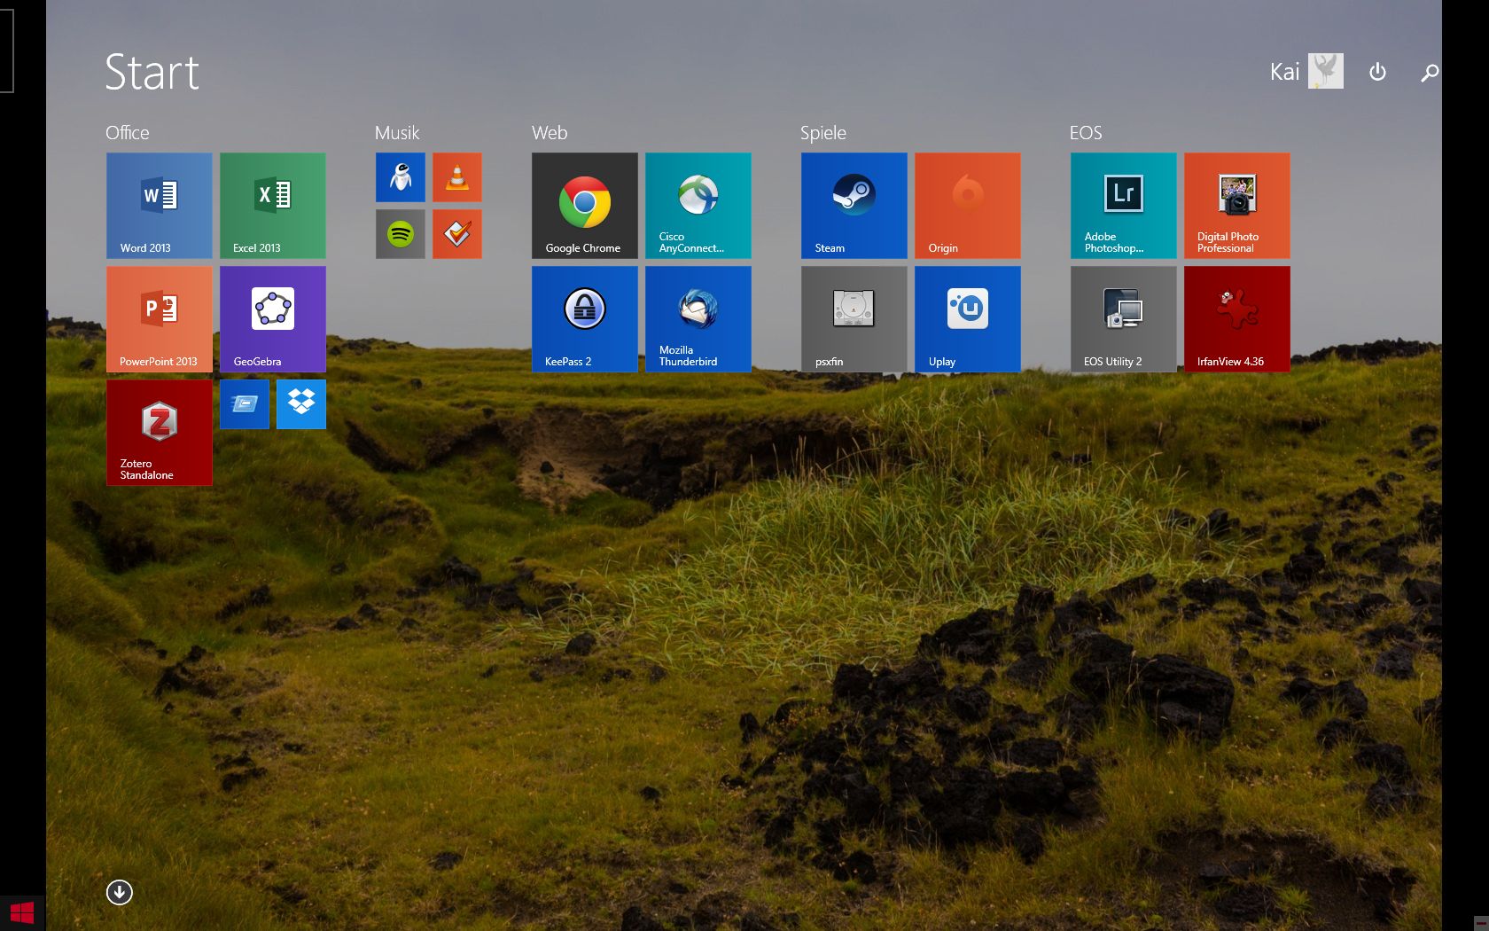Open Zotero Standalone
This screenshot has height=931, width=1489.
pyautogui.click(x=160, y=433)
